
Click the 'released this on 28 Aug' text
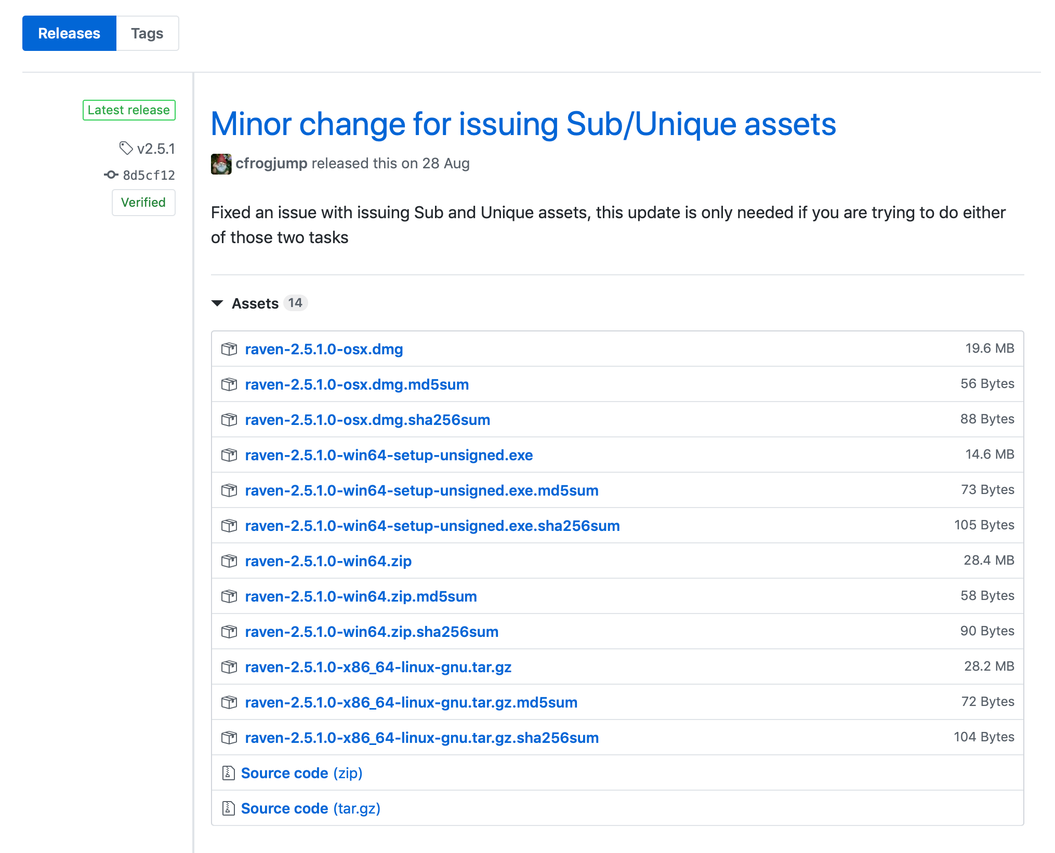coord(390,164)
